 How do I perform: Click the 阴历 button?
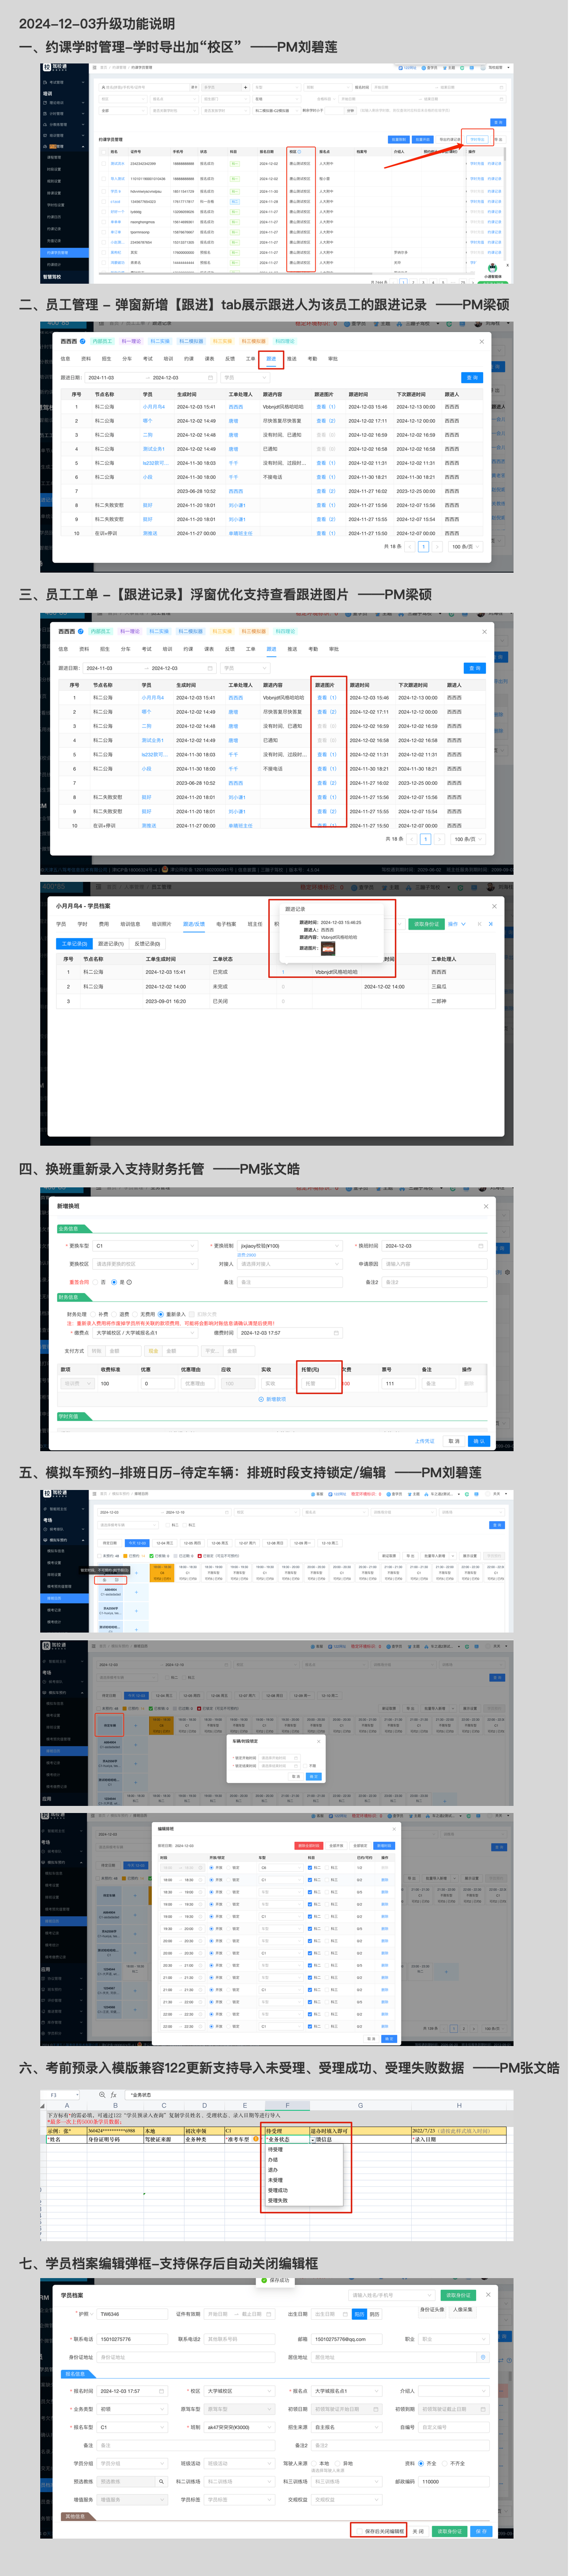coord(375,2314)
